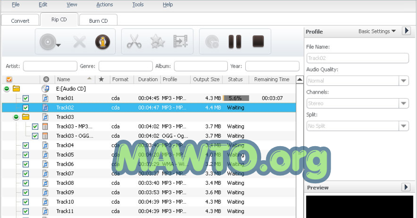Click the Track01 5.6% progress bar
The width and height of the screenshot is (417, 218).
(x=236, y=98)
